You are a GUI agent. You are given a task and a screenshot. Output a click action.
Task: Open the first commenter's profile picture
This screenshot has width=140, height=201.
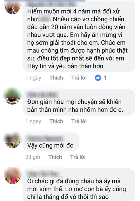pos(12,8)
